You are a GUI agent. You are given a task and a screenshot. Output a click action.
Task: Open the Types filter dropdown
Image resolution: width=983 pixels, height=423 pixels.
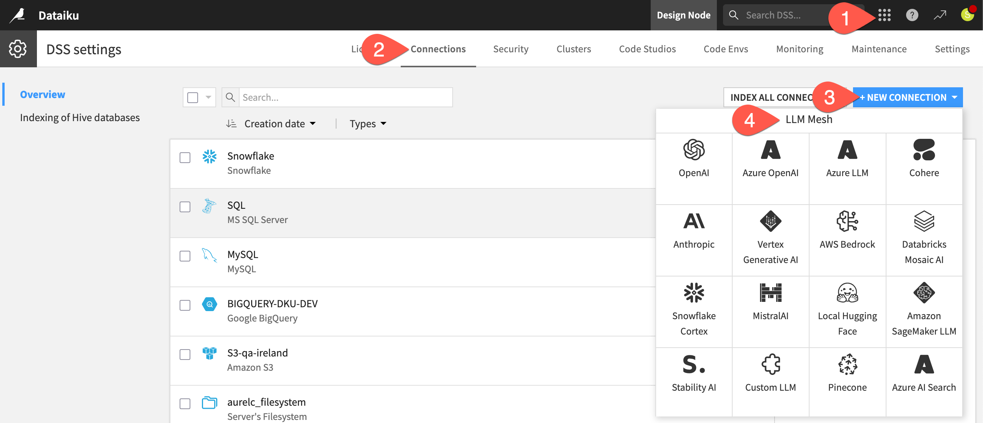tap(368, 124)
